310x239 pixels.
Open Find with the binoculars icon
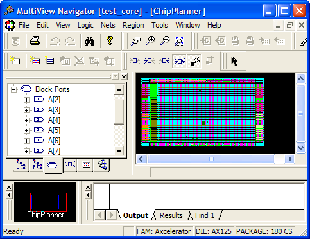pyautogui.click(x=89, y=40)
